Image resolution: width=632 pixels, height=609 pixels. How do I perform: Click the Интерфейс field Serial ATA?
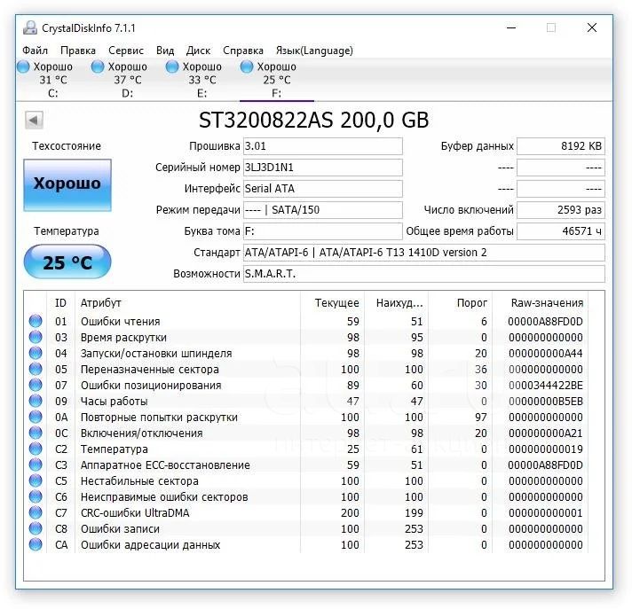(x=322, y=189)
